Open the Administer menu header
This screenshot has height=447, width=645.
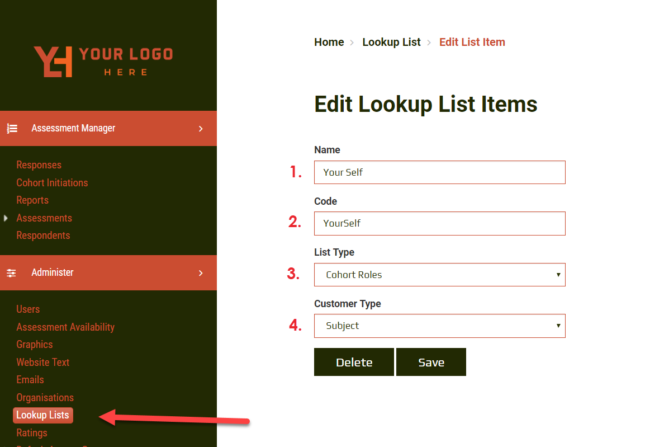click(108, 272)
